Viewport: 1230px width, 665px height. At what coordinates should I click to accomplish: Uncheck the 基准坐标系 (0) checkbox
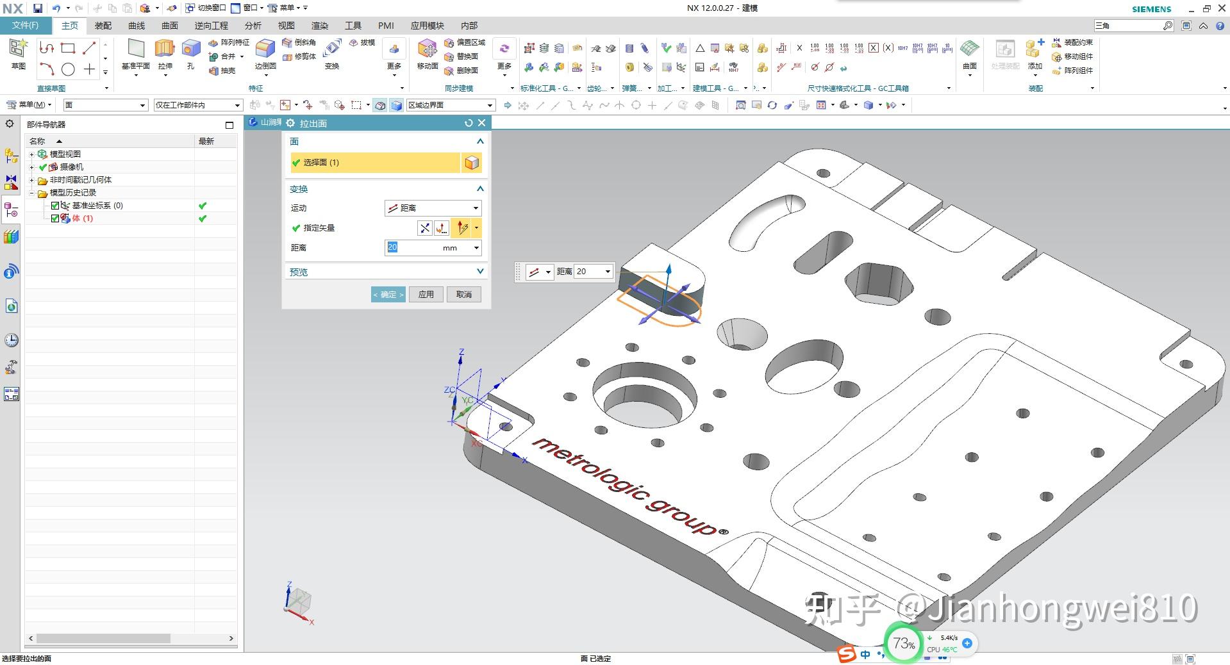(x=55, y=206)
